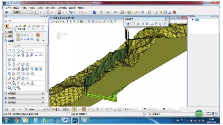Screen dimensions: 223x125
Task: Open the Default model dropdown at bottom
Action: (x=35, y=109)
